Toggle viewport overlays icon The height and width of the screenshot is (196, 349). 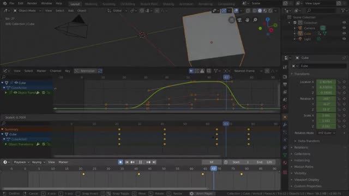pos(236,10)
